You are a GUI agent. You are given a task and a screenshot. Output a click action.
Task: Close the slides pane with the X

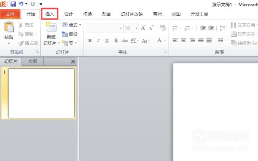pos(73,62)
